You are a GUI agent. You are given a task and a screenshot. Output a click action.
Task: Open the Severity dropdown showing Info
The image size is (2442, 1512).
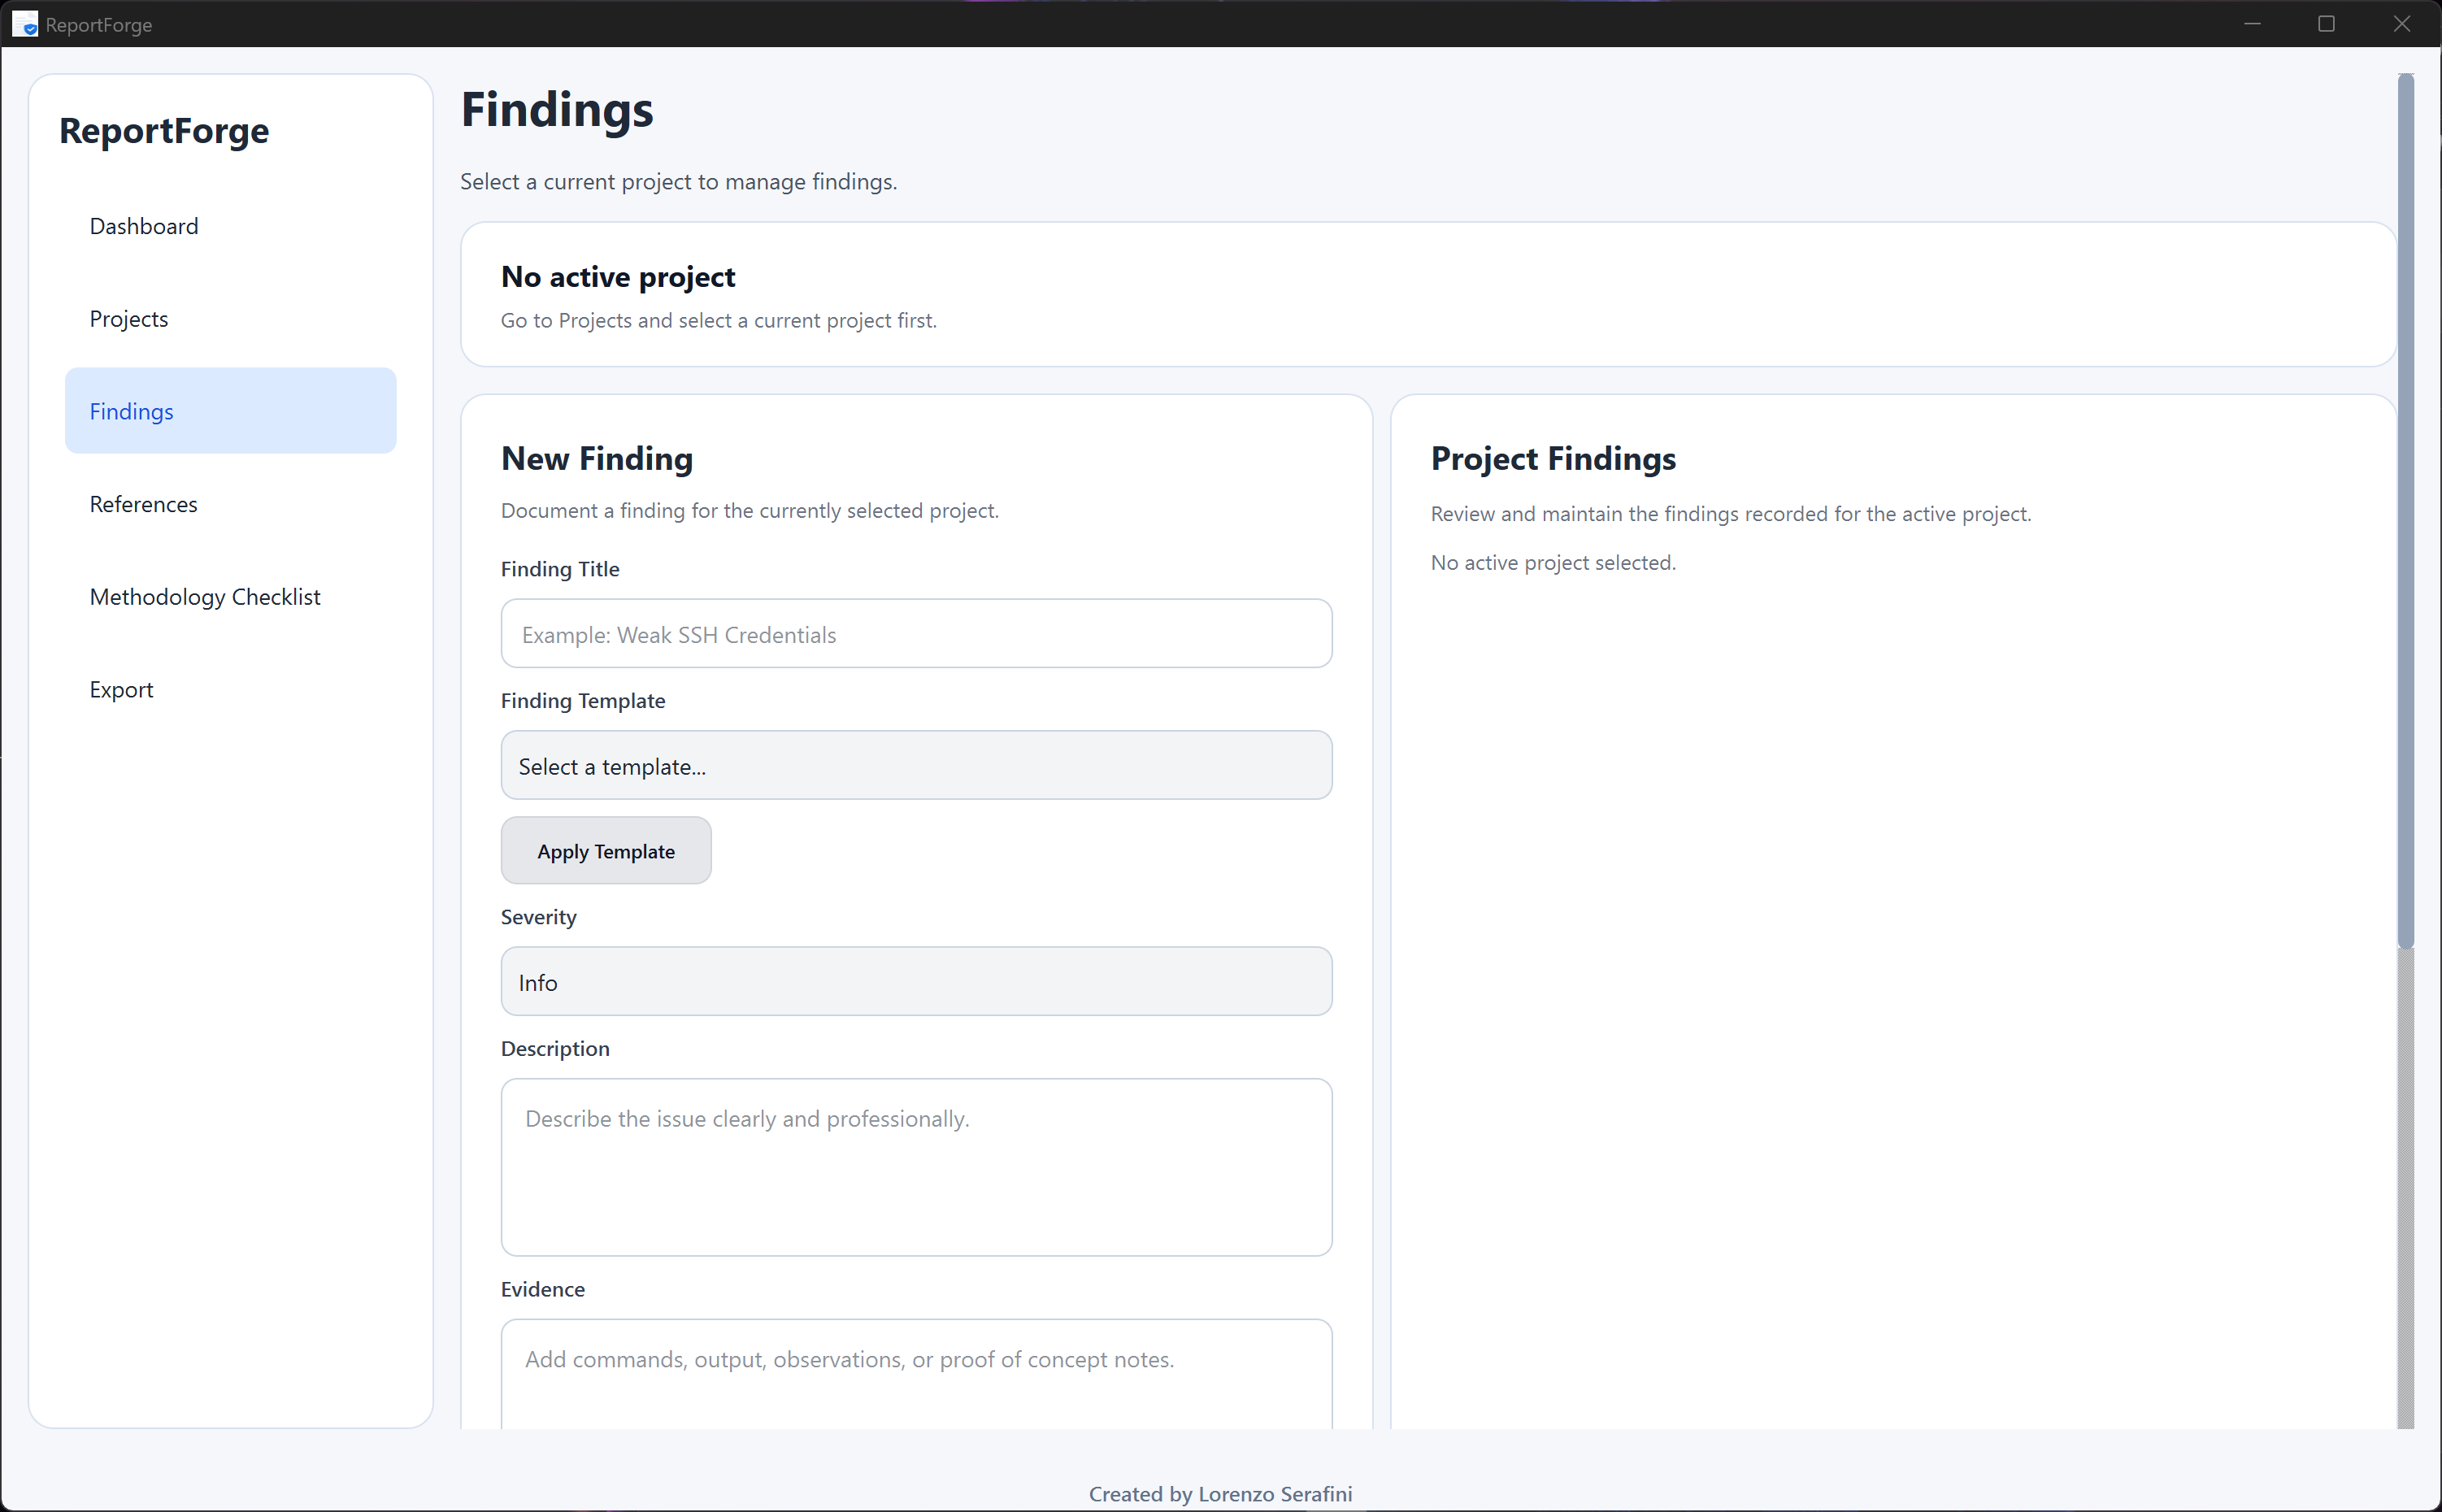tap(915, 982)
